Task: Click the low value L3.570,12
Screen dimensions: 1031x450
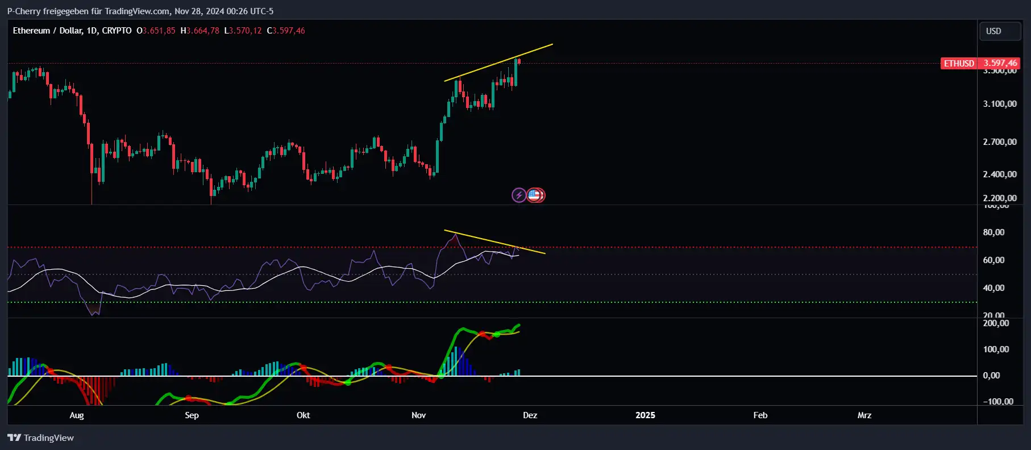Action: [243, 31]
